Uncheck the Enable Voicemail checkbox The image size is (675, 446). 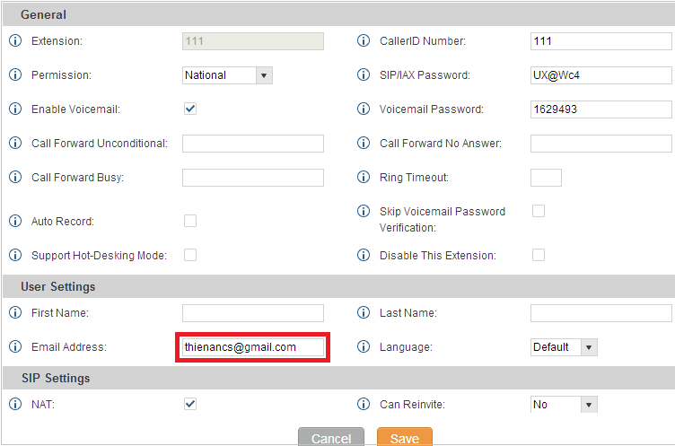[190, 109]
